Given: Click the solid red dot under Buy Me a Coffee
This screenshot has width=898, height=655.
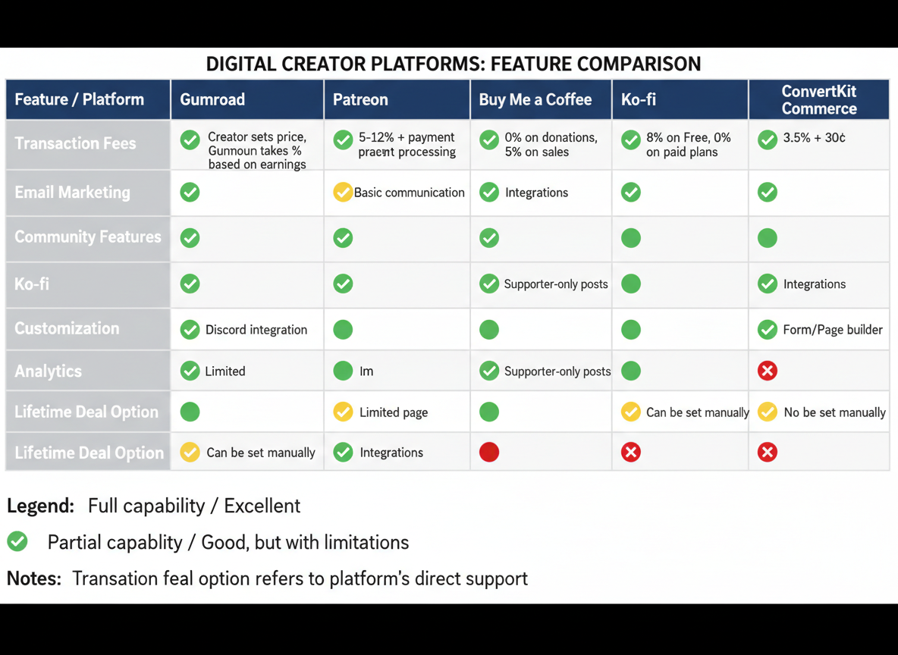Looking at the screenshot, I should pyautogui.click(x=489, y=453).
